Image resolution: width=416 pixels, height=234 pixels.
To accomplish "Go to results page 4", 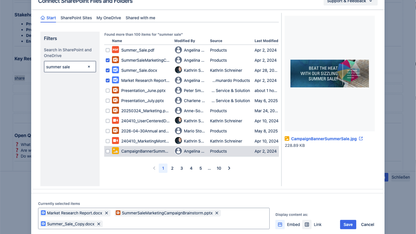I will tap(191, 168).
